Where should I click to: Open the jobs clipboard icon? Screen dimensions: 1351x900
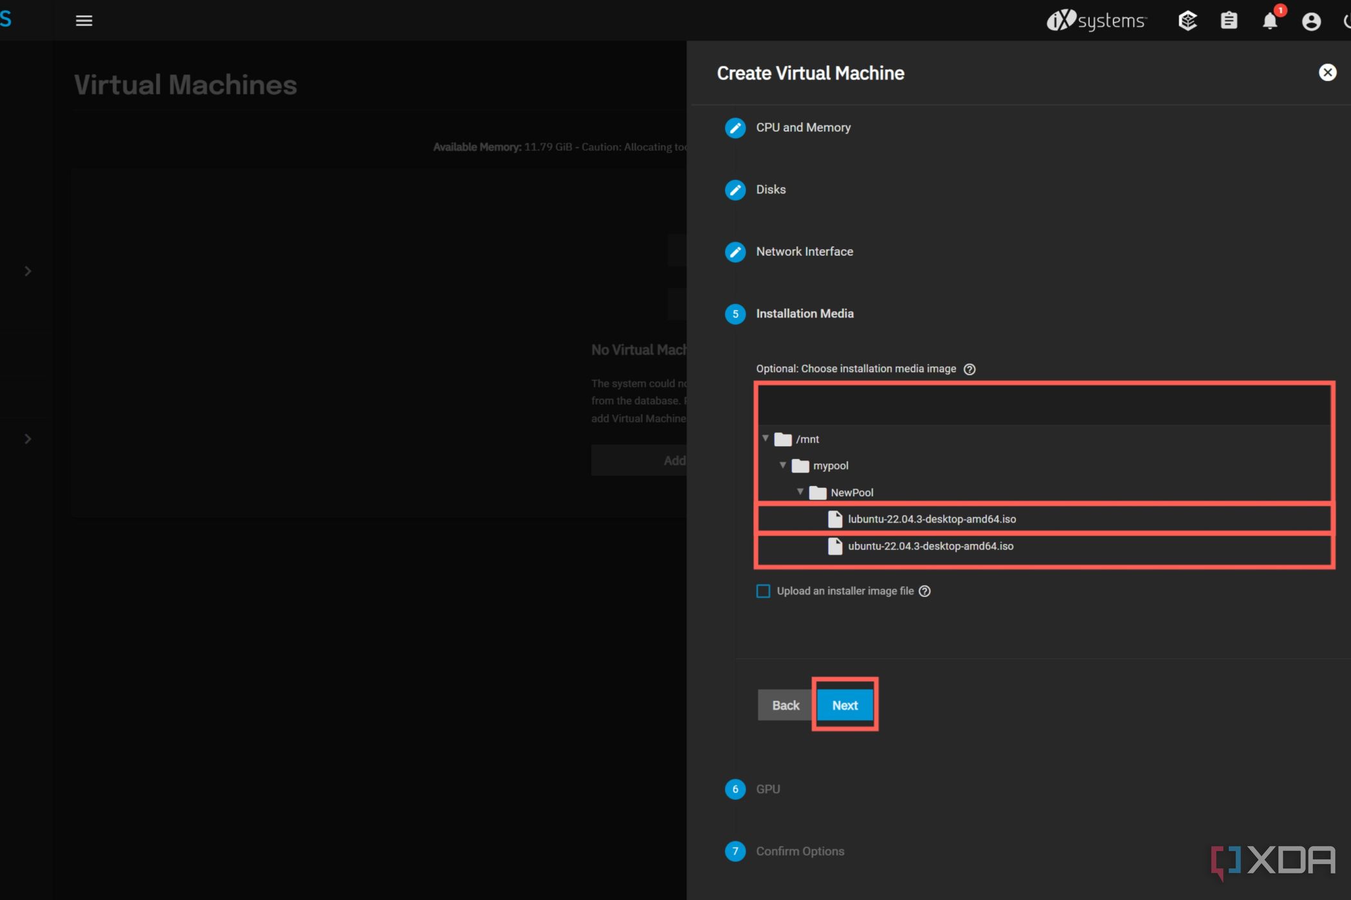coord(1229,21)
